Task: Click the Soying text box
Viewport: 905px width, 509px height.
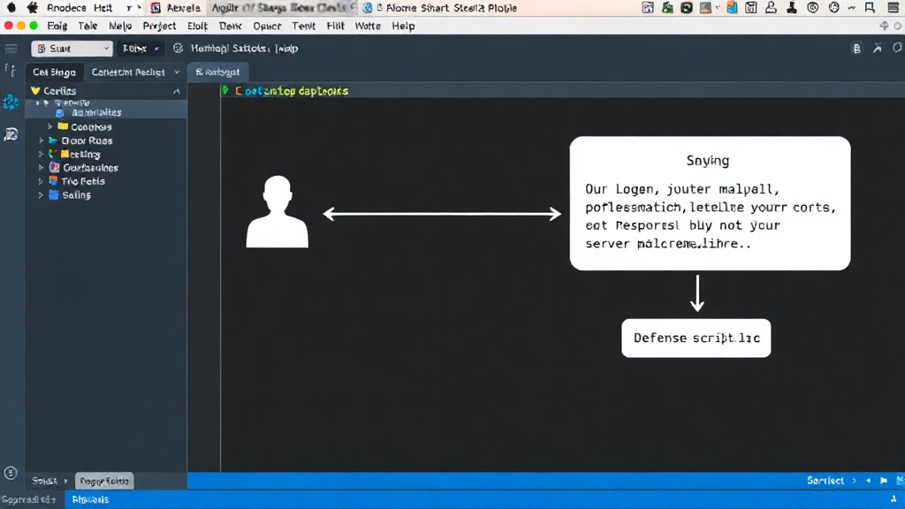Action: [x=710, y=203]
